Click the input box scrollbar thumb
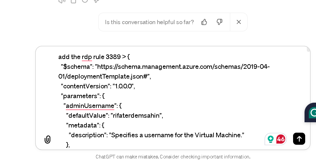 pos(308,50)
